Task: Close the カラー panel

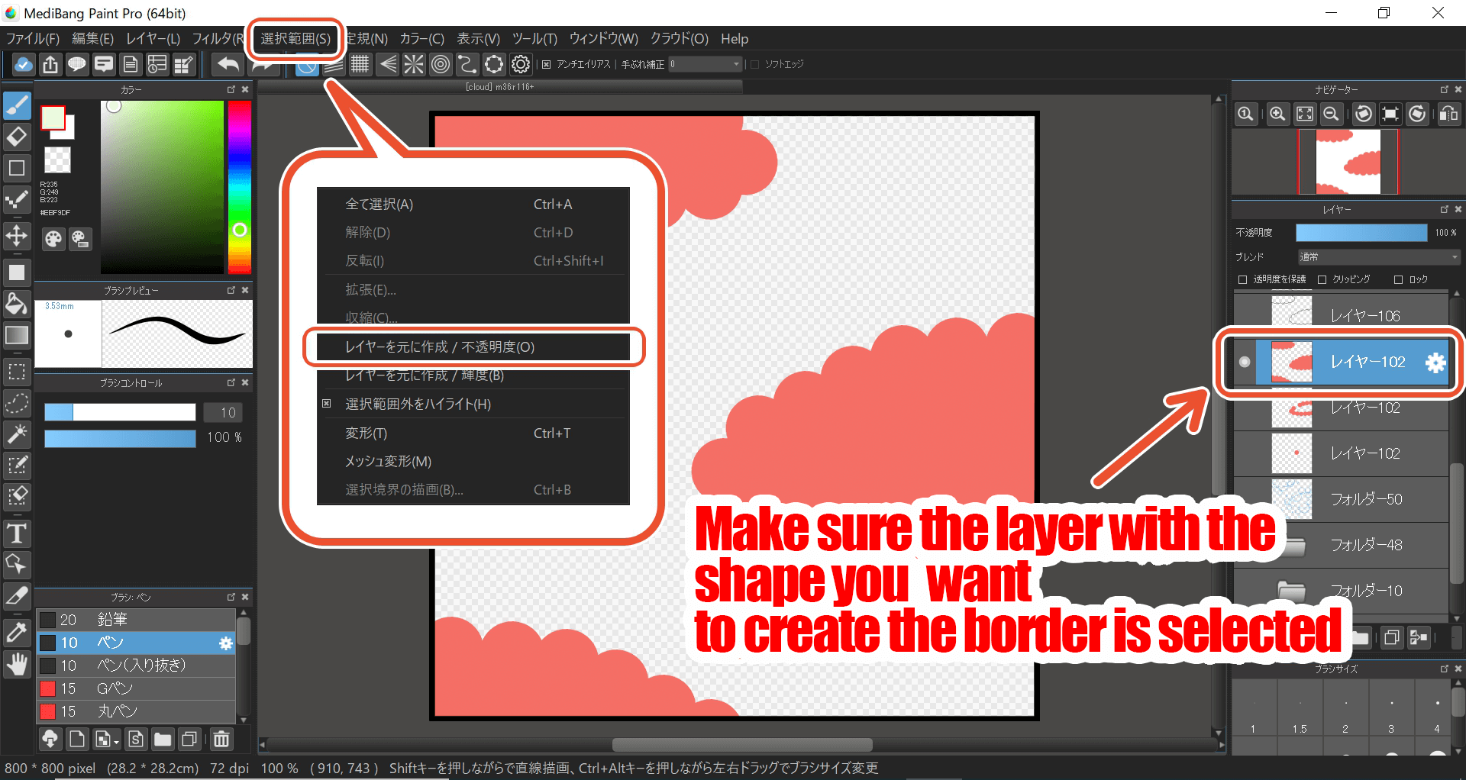Action: [x=245, y=89]
